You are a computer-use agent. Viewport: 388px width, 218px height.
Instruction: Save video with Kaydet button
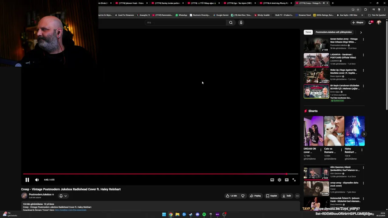(272, 196)
